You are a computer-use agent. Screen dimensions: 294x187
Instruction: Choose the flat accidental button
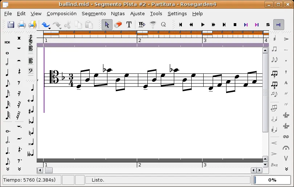coord(31,121)
